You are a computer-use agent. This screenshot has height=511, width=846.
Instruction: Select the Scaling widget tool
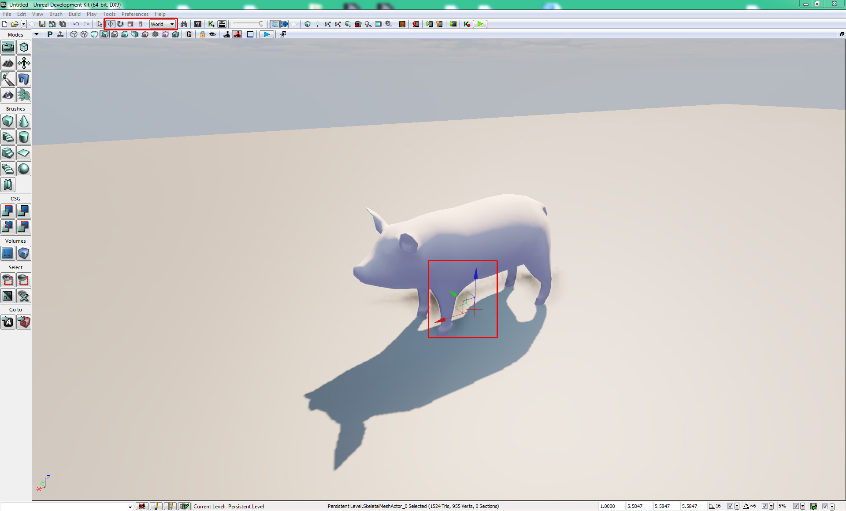pyautogui.click(x=130, y=24)
